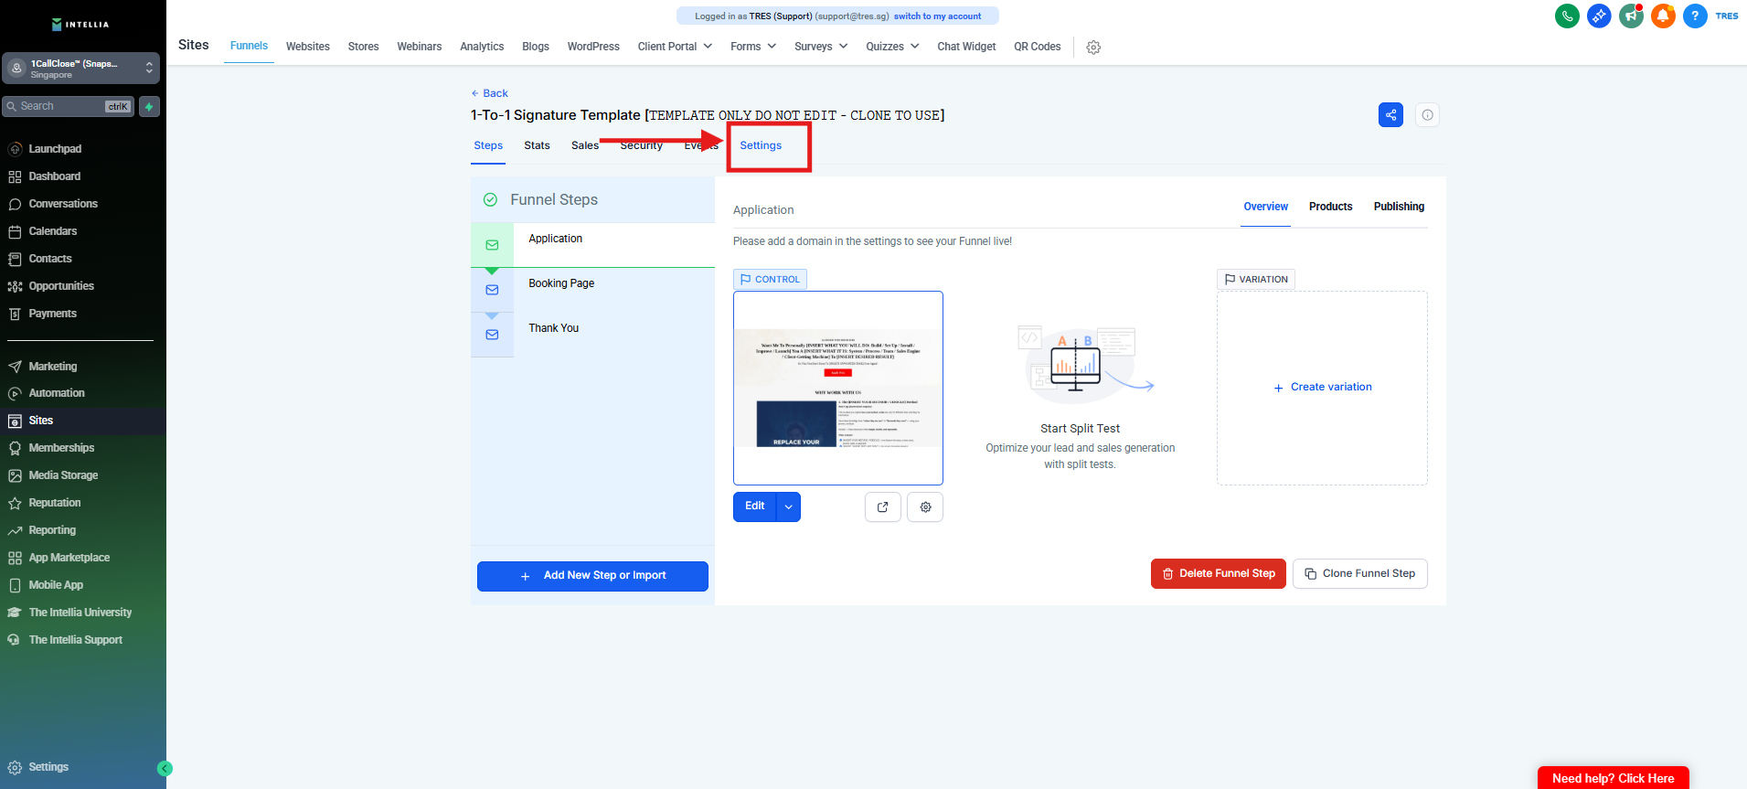Expand the 1CallClose account switcher
The image size is (1747, 789).
tap(80, 69)
